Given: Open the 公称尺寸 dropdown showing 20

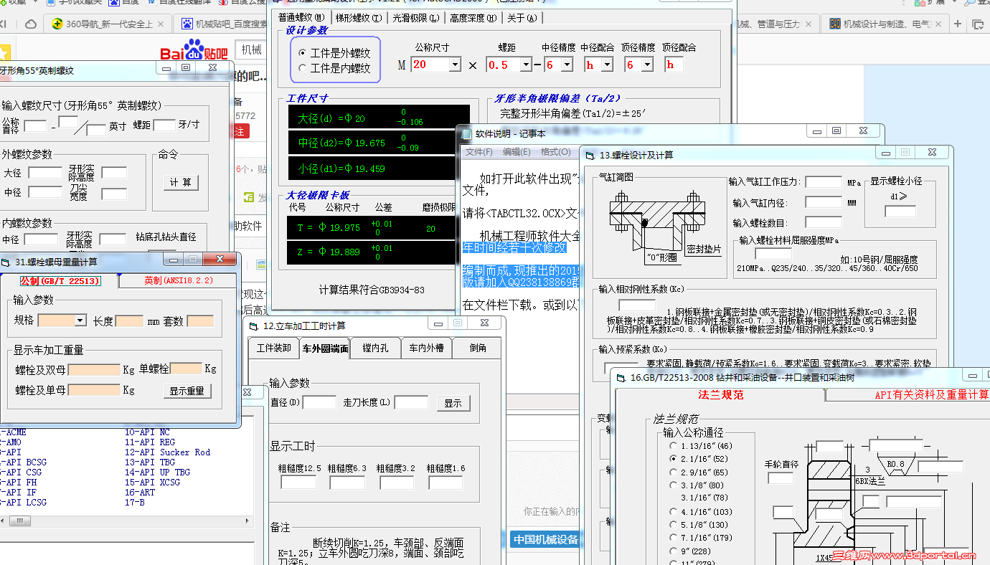Looking at the screenshot, I should (x=455, y=65).
